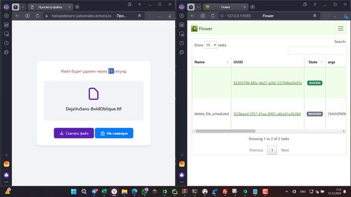Open Windows Start menu
Image resolution: width=351 pixels, height=197 pixels.
point(73,192)
